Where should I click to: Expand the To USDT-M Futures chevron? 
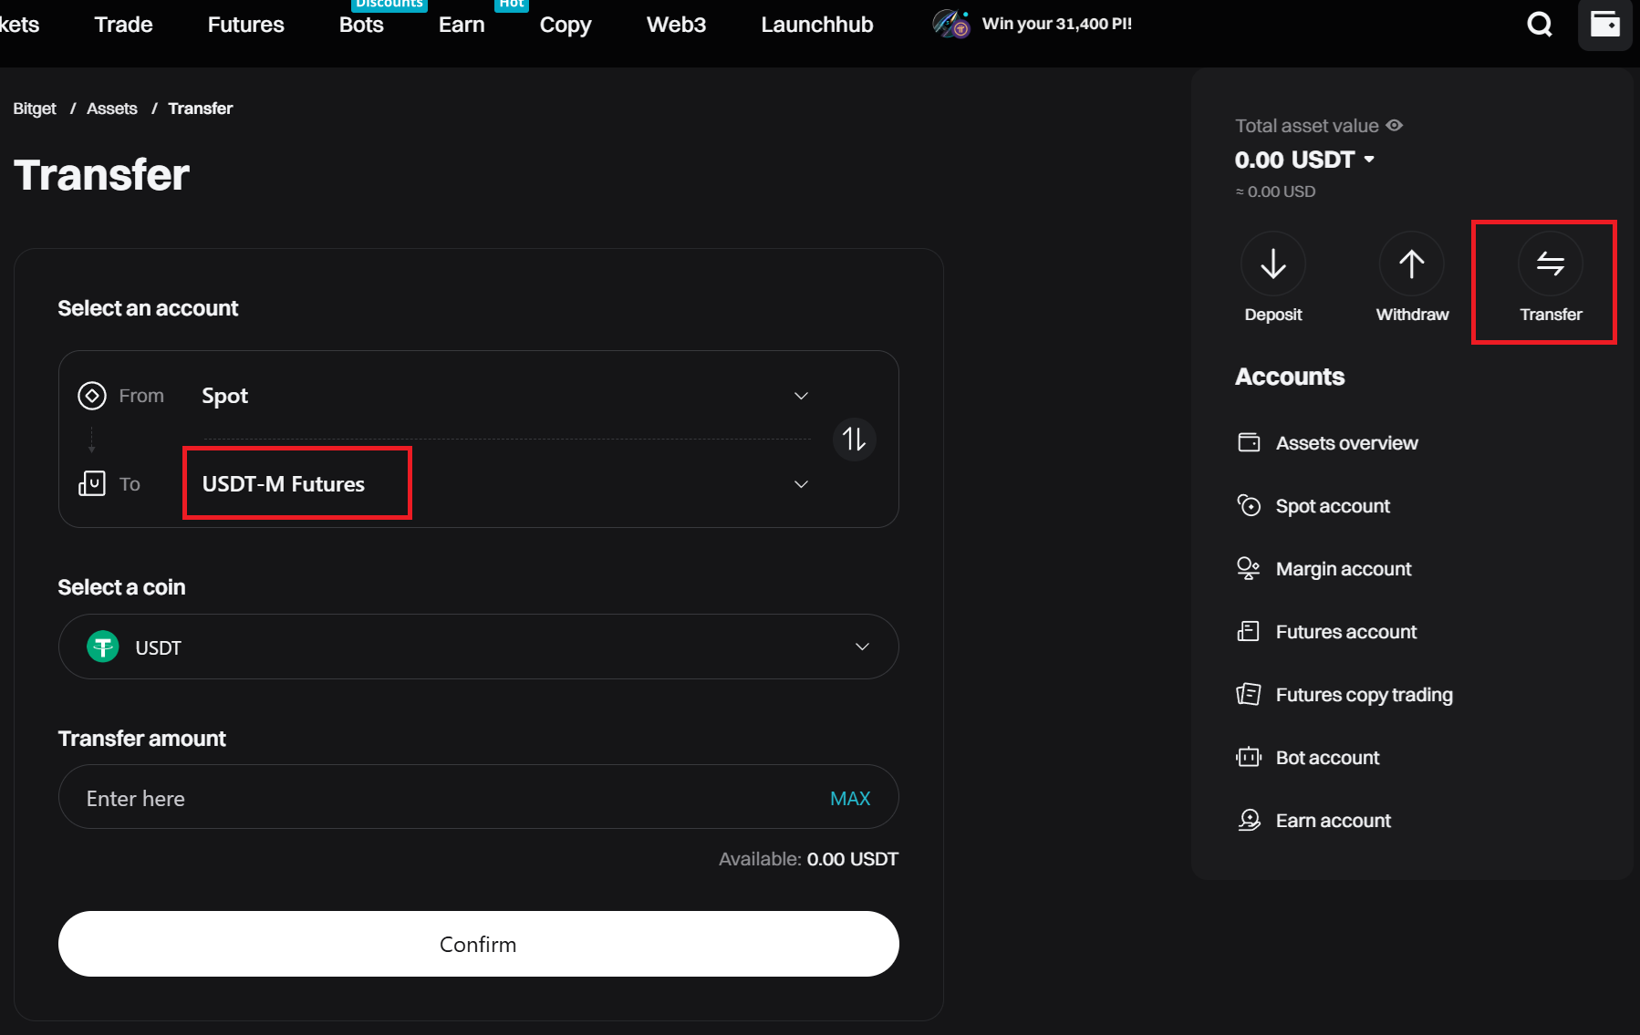801,484
